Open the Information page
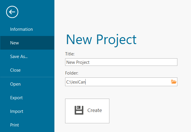191x132 pixels. (21, 29)
